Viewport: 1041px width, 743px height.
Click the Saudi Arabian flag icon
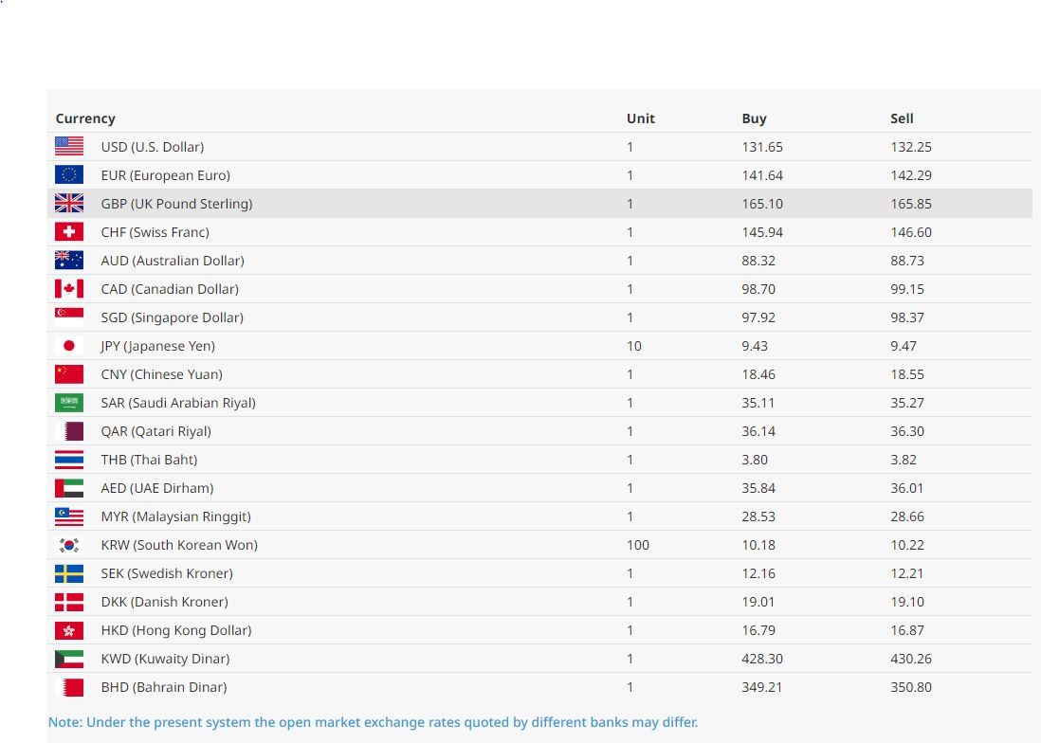69,403
